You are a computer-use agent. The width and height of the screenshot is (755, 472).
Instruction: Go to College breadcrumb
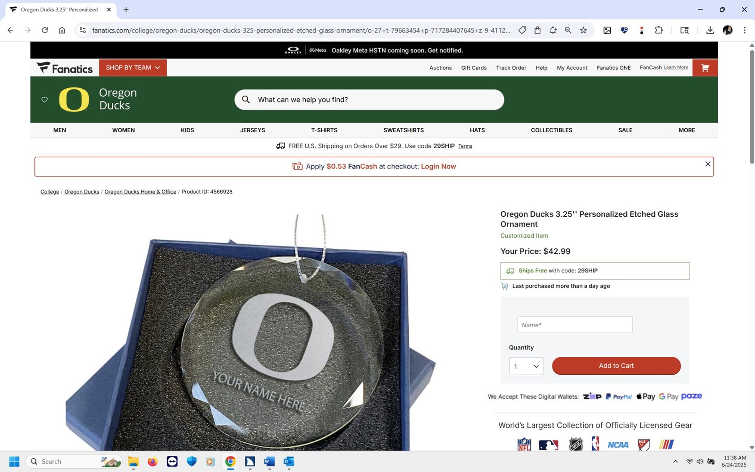(50, 192)
